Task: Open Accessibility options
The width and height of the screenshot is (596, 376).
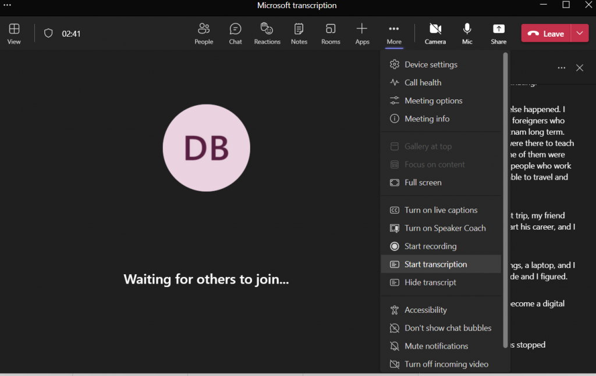Action: pyautogui.click(x=441, y=310)
